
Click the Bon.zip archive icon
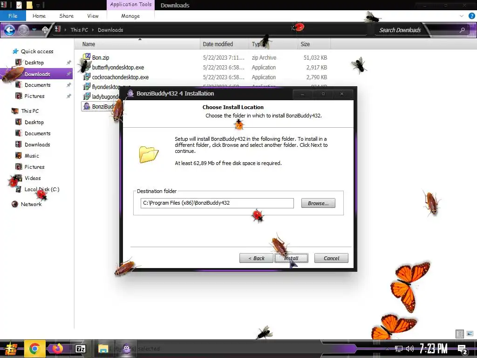(87, 57)
